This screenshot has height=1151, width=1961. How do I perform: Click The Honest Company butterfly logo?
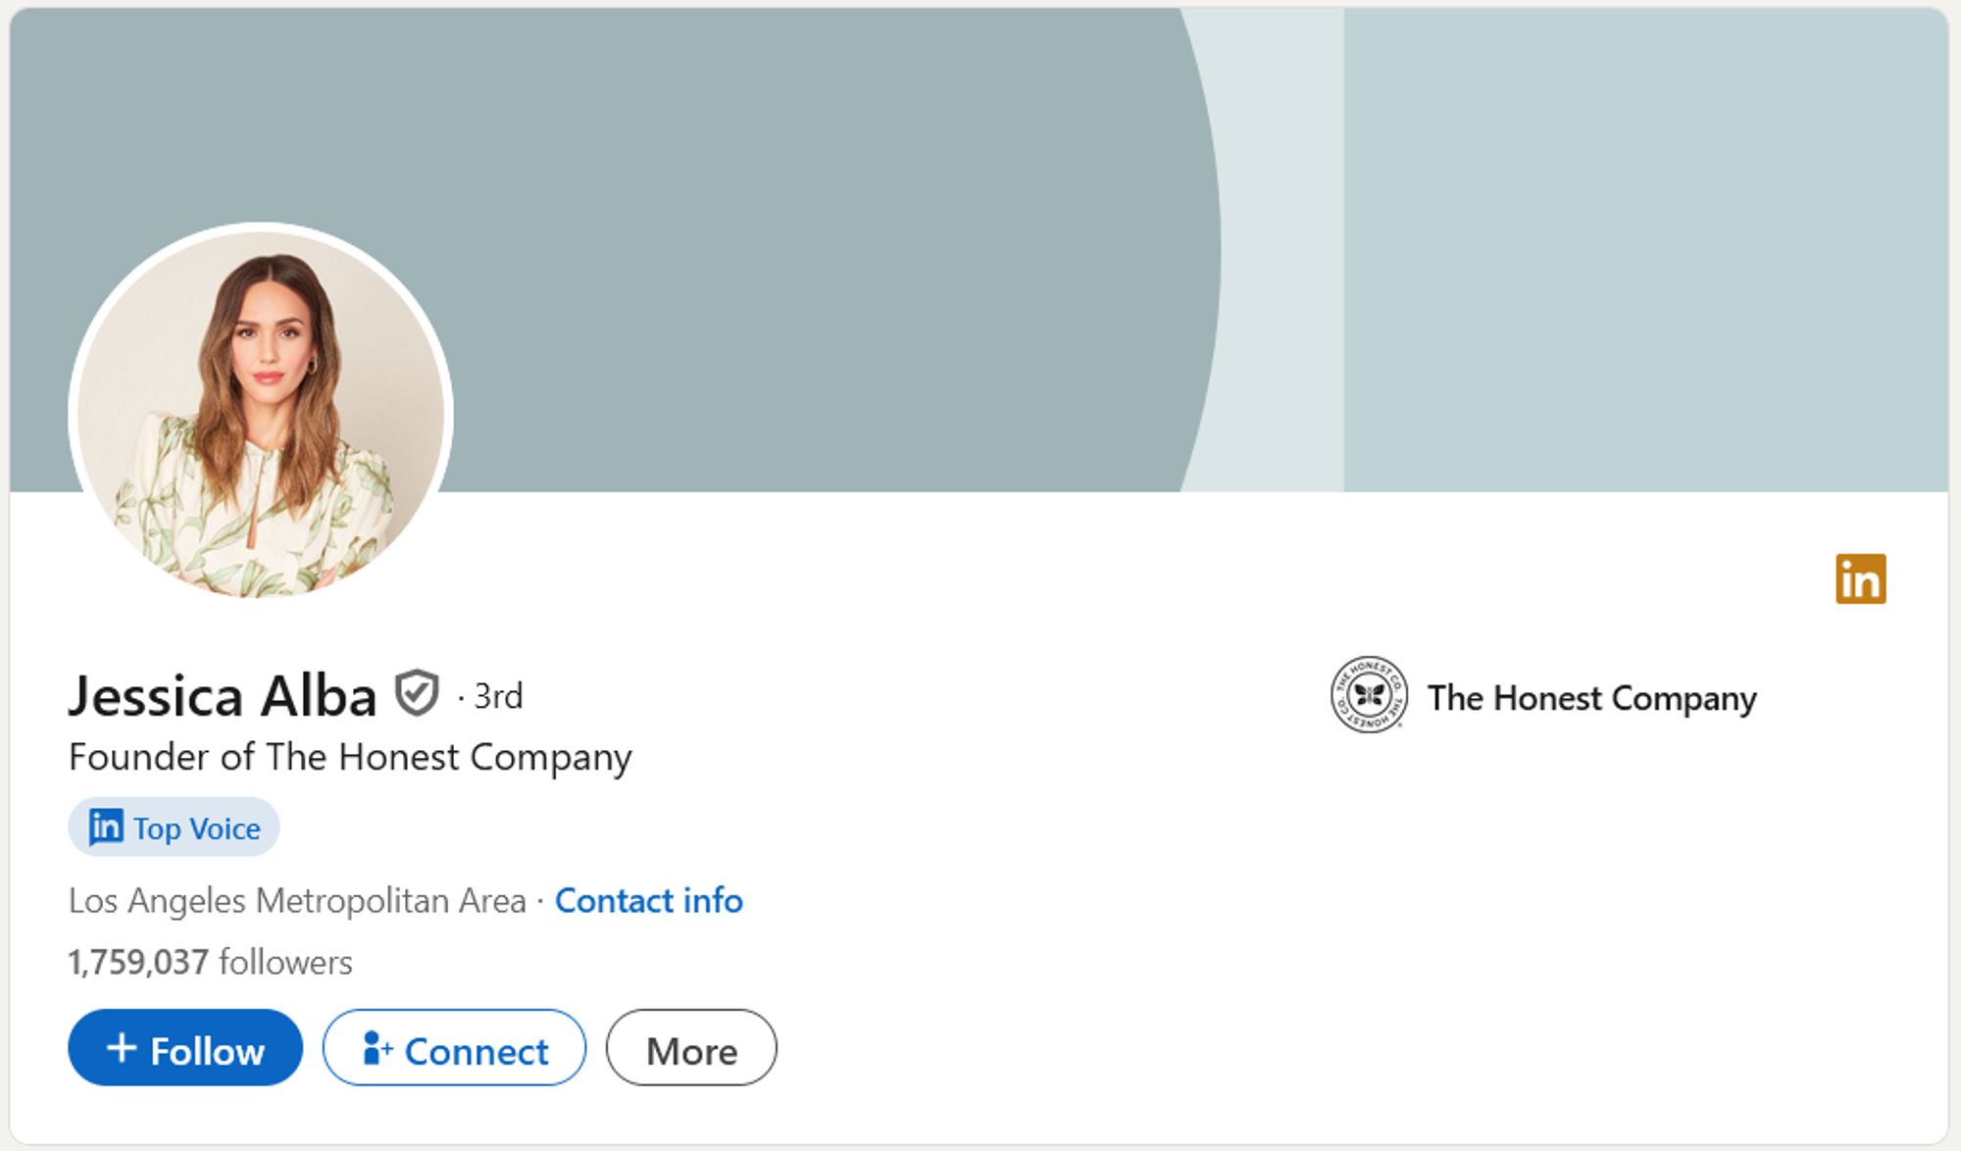[x=1369, y=695]
